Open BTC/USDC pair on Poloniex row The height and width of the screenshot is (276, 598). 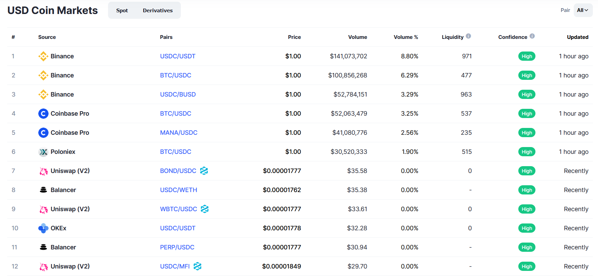pos(176,152)
